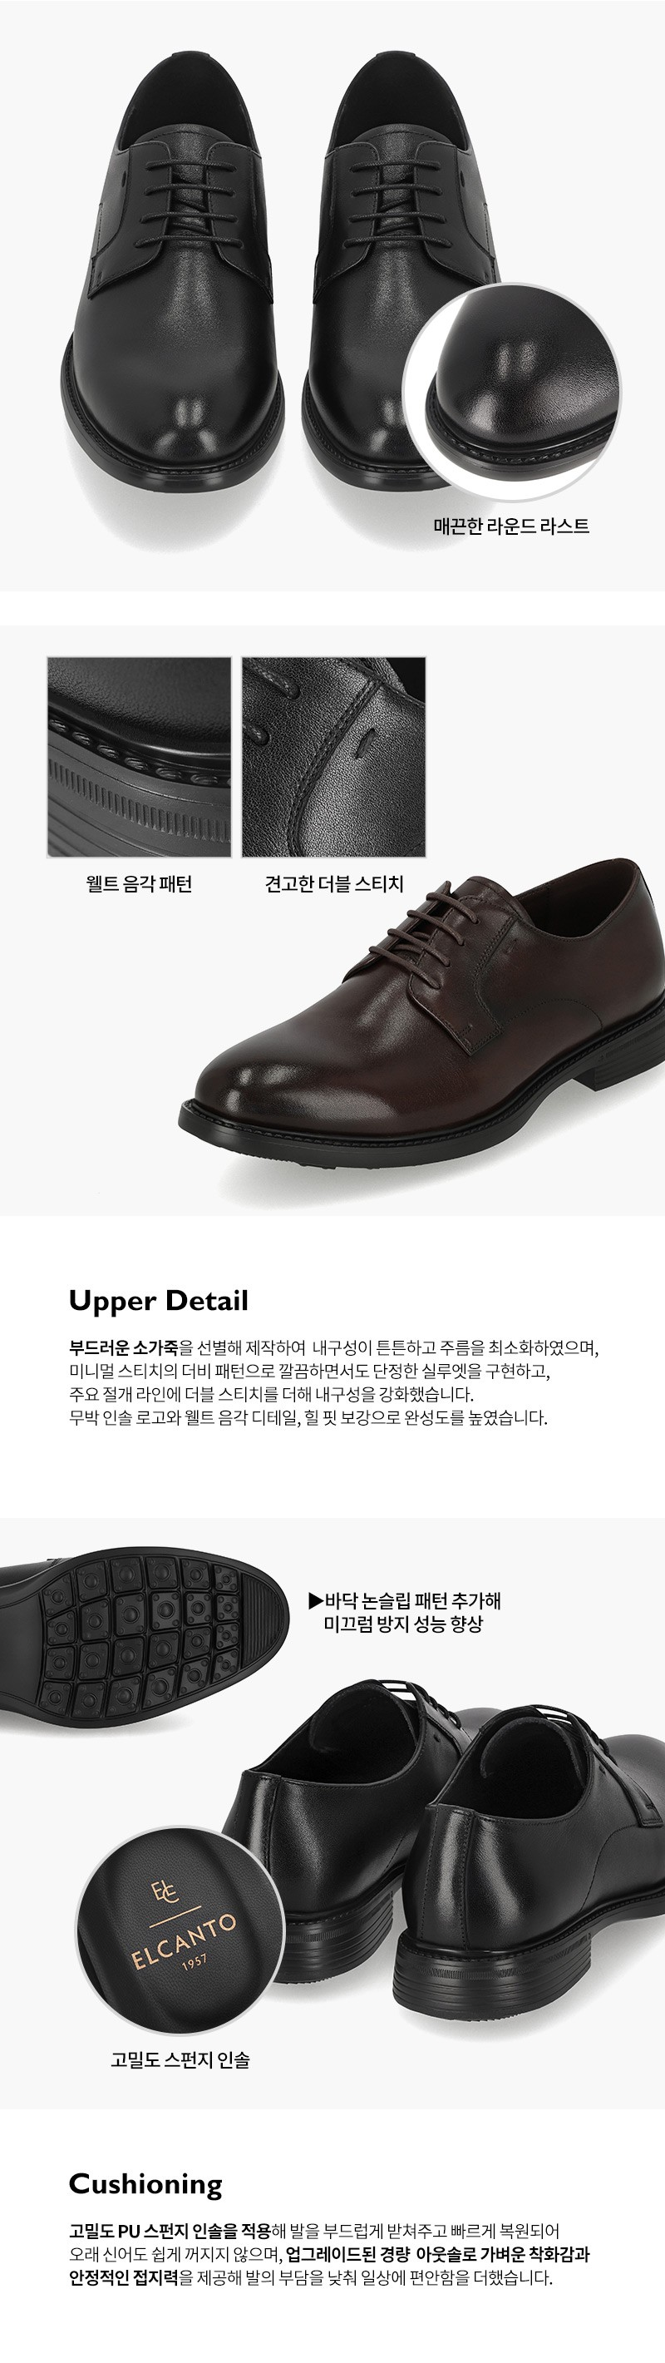Click the 견고한 더블 스티치 caption
Viewport: 665px width, 2363px height.
pyautogui.click(x=334, y=884)
